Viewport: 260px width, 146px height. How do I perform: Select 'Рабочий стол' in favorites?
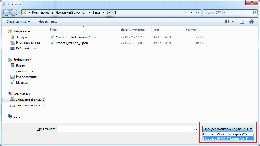[26, 48]
